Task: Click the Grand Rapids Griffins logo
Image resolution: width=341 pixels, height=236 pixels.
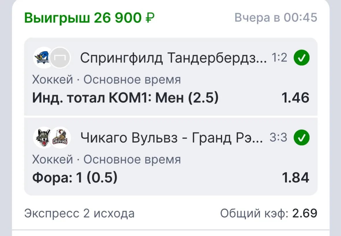Action: tap(60, 138)
